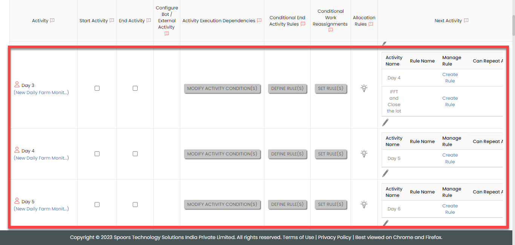
Task: Open Define Rule(s) for Day 4
Action: (287, 154)
